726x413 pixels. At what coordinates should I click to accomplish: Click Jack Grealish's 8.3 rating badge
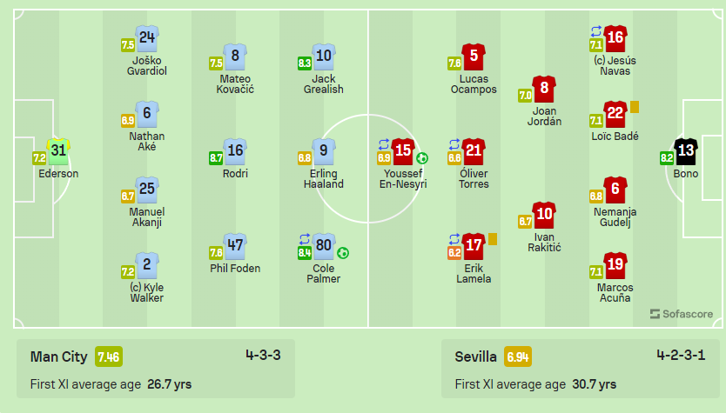click(305, 63)
